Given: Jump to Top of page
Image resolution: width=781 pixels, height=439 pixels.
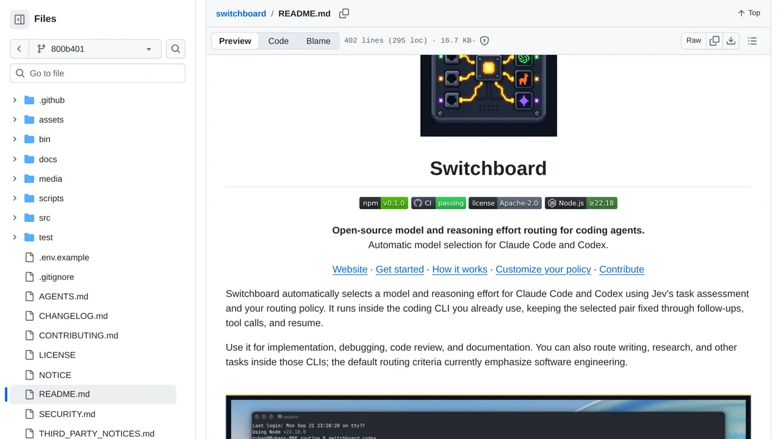Looking at the screenshot, I should pos(749,13).
